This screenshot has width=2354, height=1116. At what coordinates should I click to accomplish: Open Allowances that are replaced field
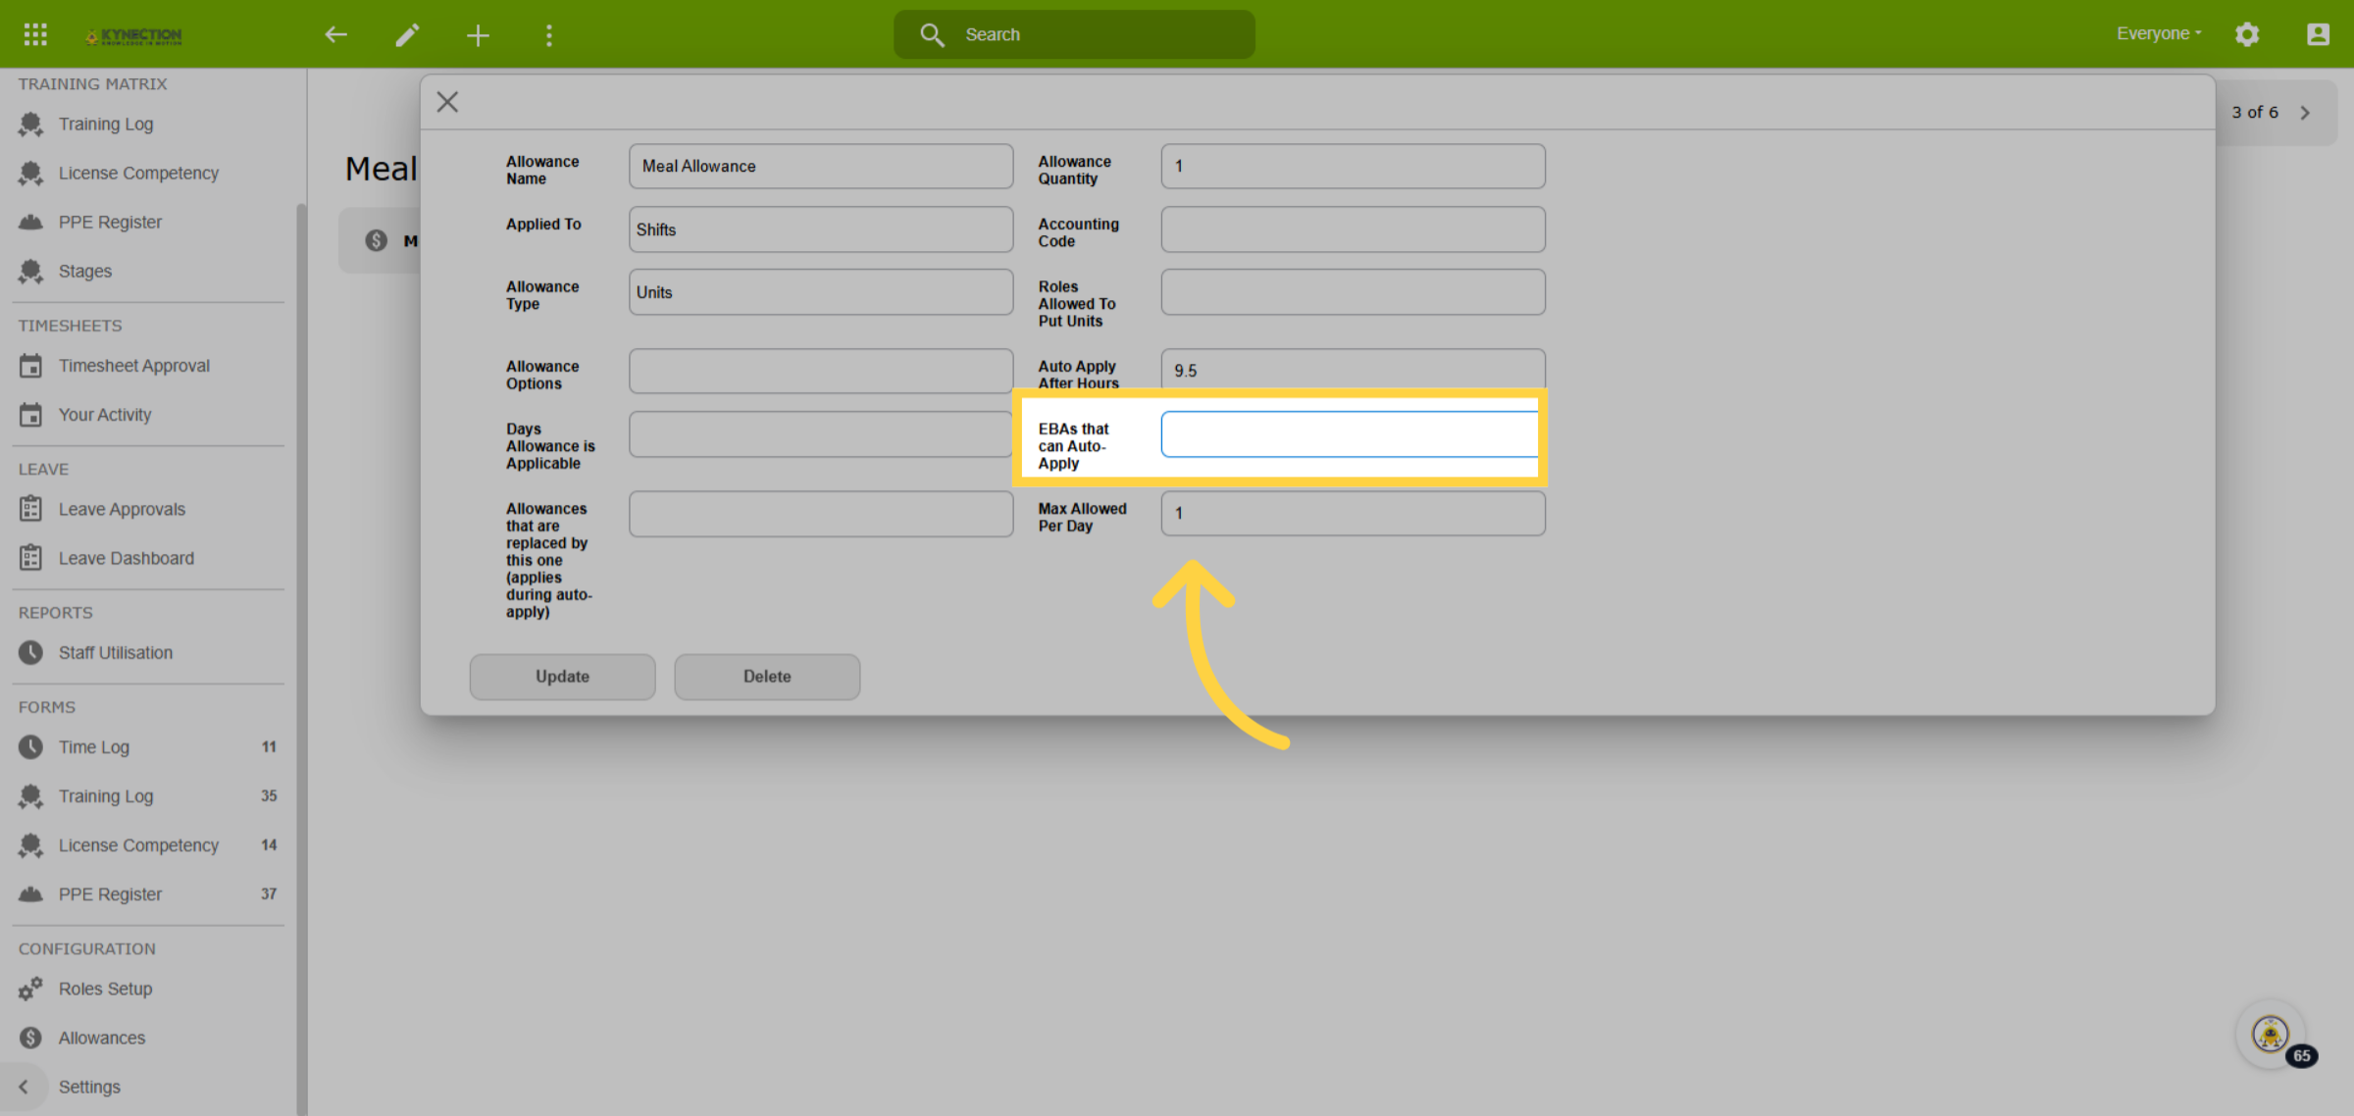(x=821, y=514)
